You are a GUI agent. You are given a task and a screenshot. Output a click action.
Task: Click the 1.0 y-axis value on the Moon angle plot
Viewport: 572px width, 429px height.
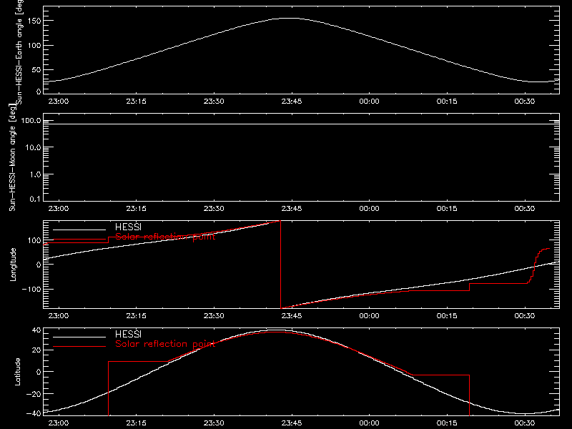35,174
